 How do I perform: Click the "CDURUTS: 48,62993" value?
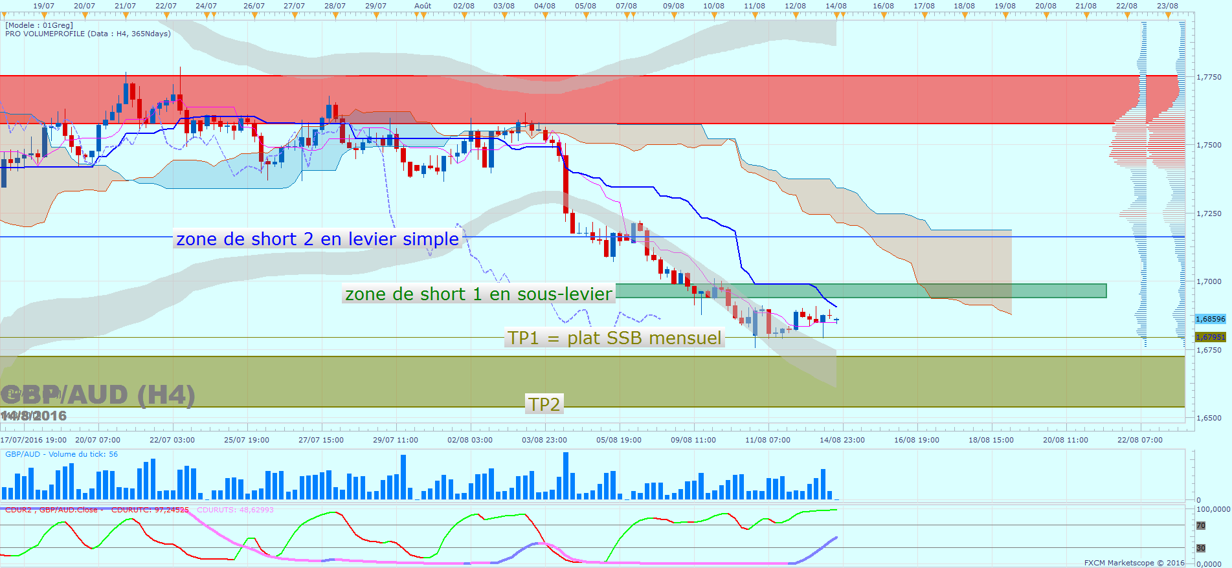(236, 510)
